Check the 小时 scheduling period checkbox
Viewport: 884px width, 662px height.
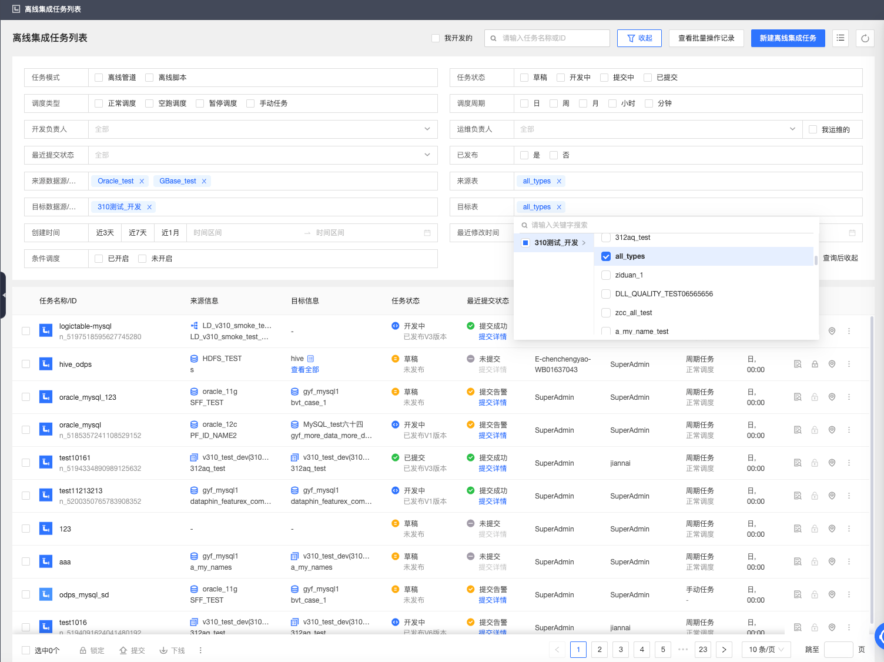pyautogui.click(x=612, y=103)
